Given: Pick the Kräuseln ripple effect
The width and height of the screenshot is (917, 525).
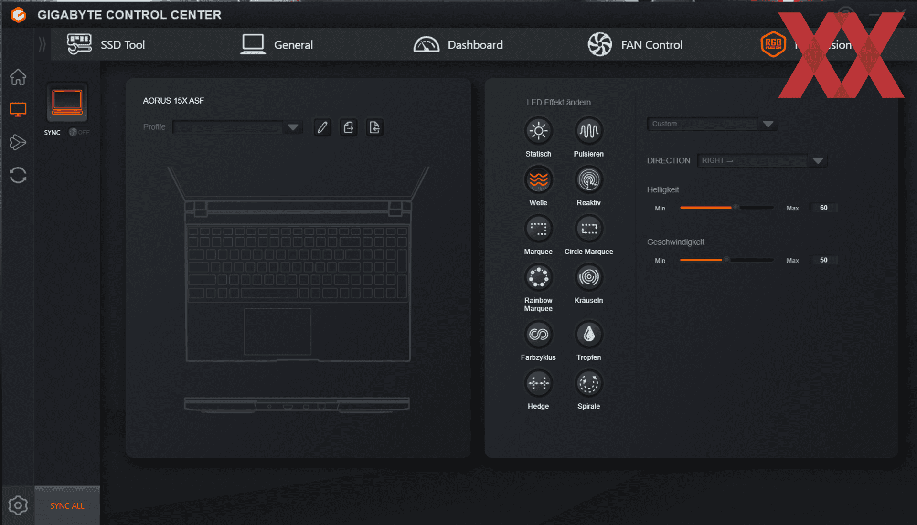Looking at the screenshot, I should point(588,277).
